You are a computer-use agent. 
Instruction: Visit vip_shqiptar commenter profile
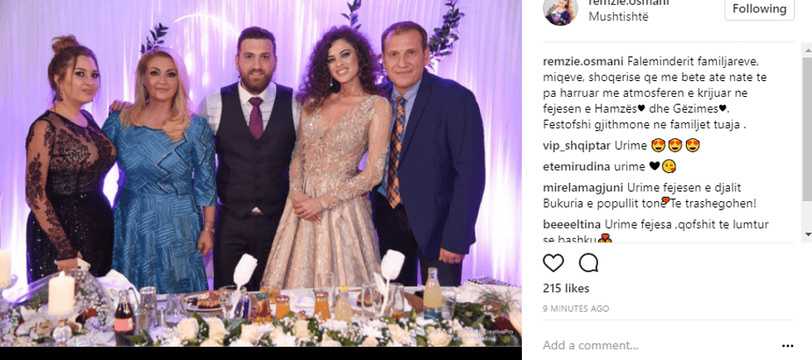pyautogui.click(x=577, y=146)
